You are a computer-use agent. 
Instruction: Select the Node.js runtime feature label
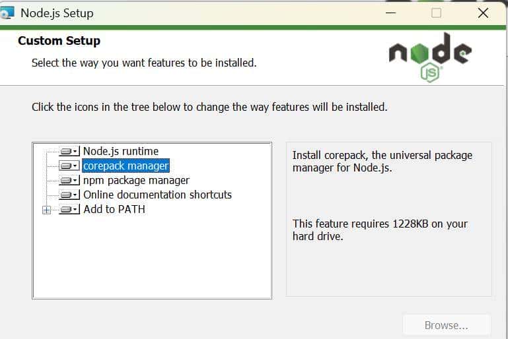120,151
